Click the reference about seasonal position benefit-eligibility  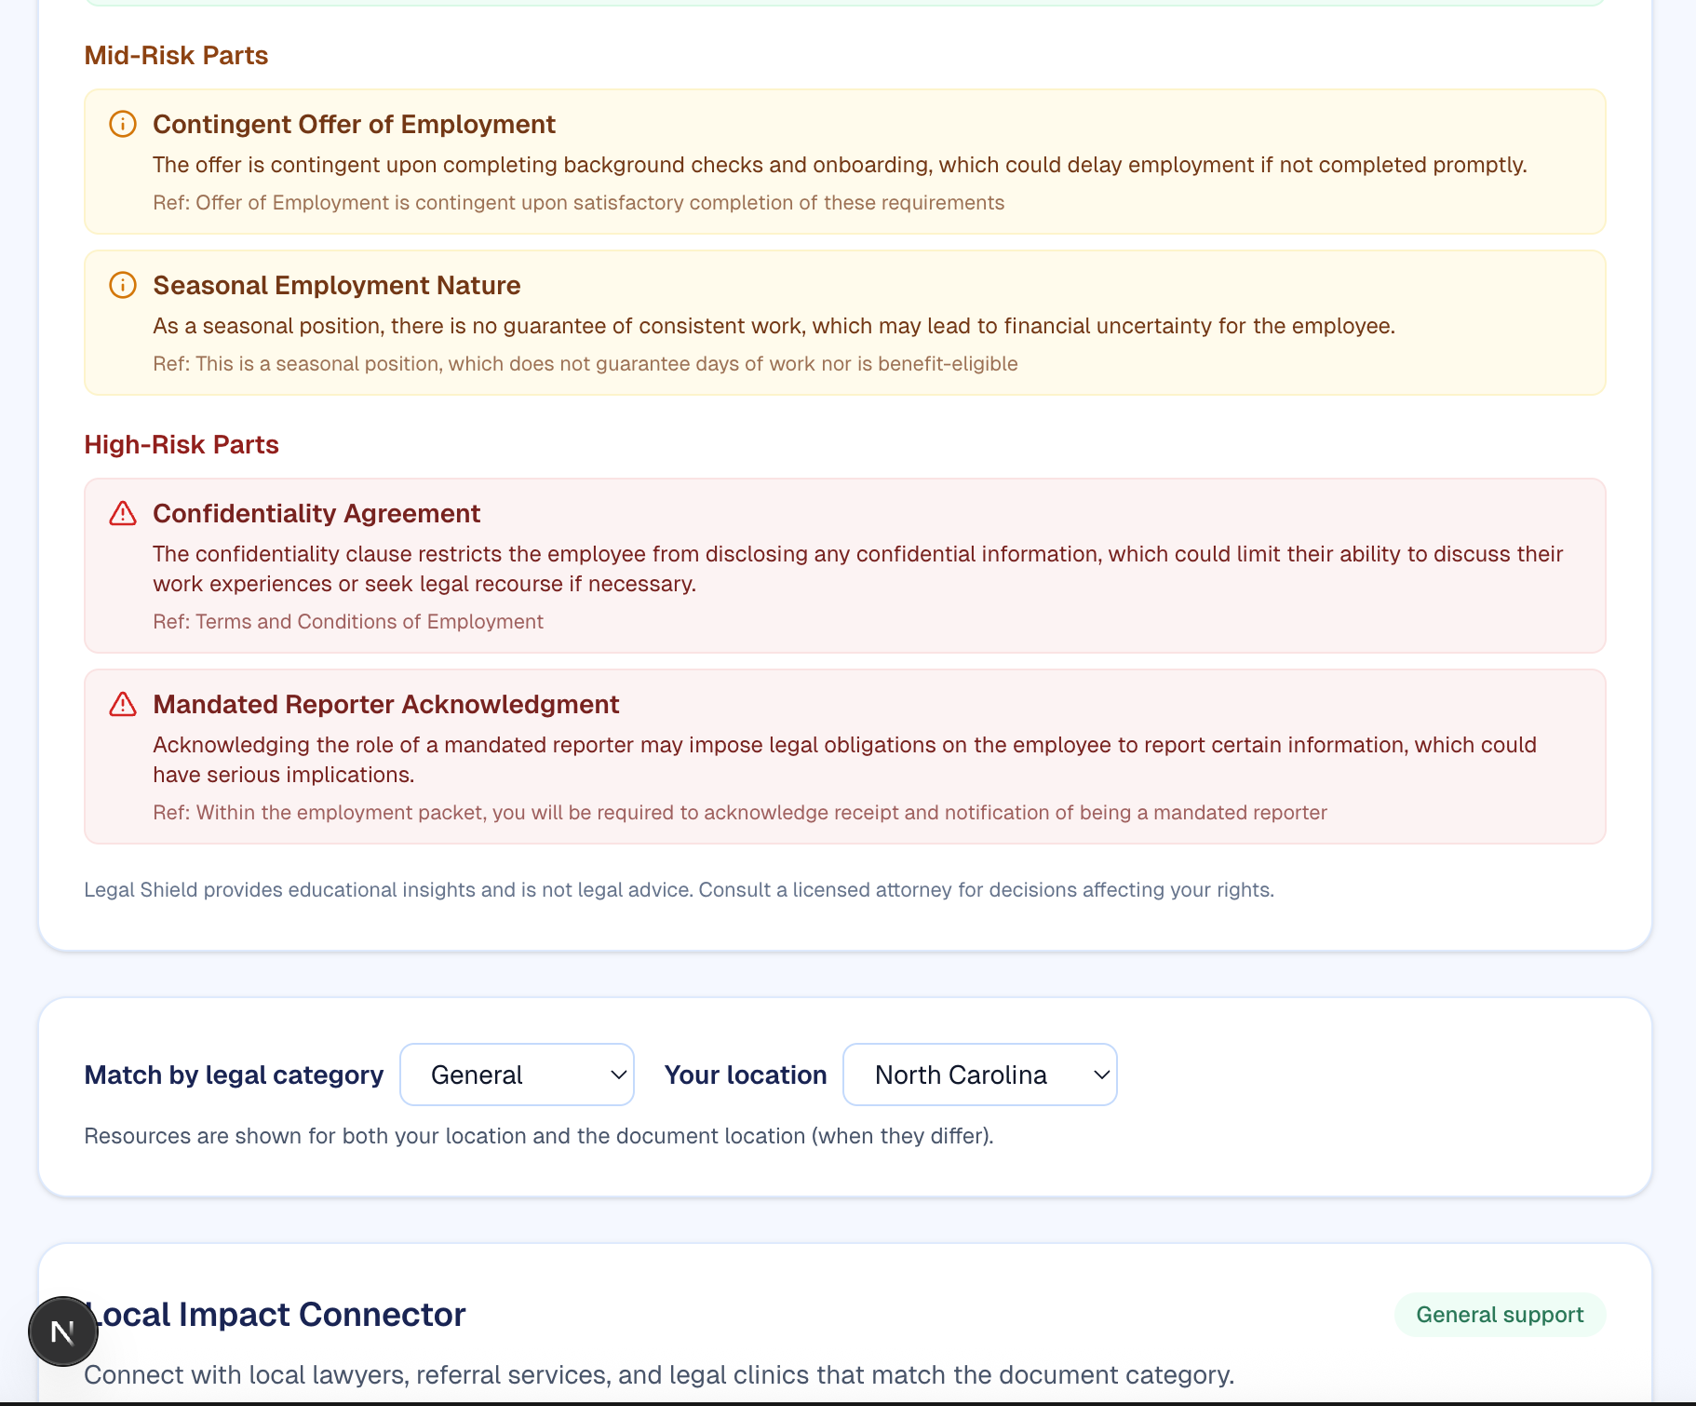click(586, 364)
